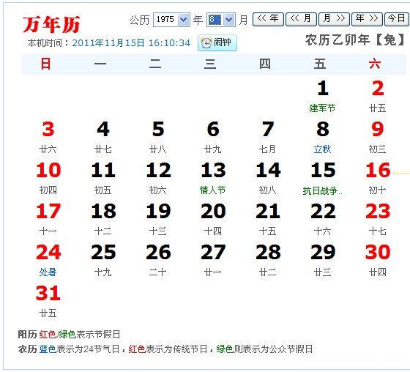Select date 18 with 十二
410x372 pixels.
[x=103, y=219]
